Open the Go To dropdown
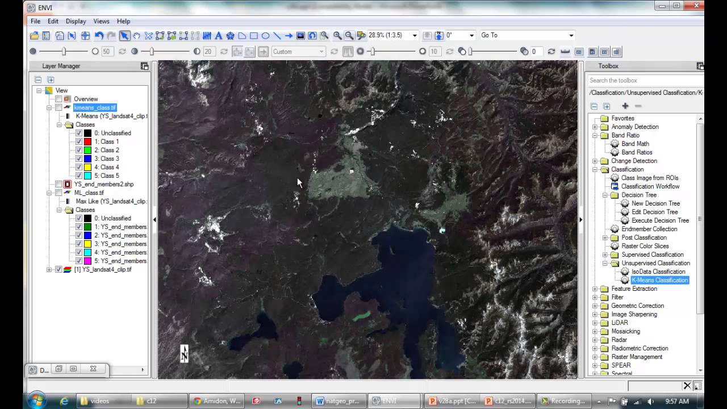The image size is (727, 409). [x=571, y=35]
